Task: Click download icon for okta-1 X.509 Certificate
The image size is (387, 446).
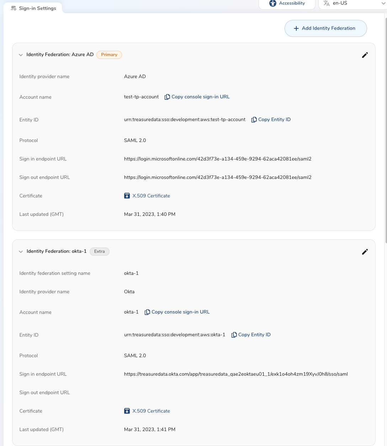Action: pos(127,411)
